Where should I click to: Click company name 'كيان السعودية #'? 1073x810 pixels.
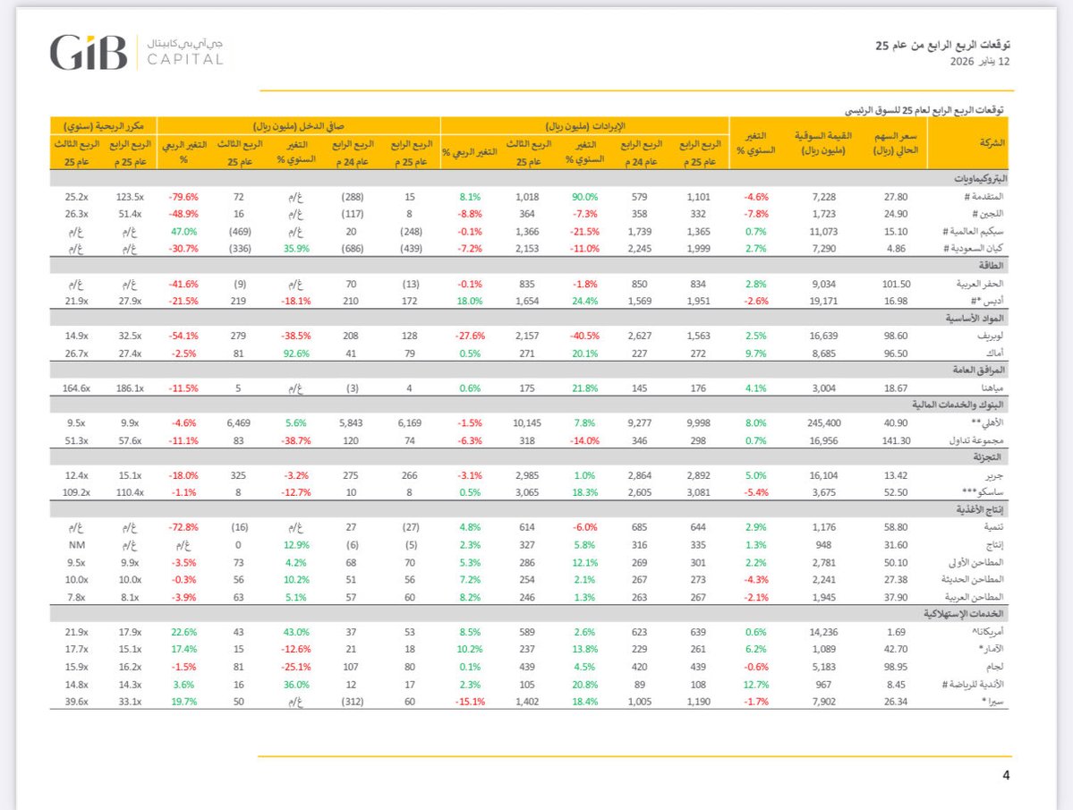tap(974, 249)
